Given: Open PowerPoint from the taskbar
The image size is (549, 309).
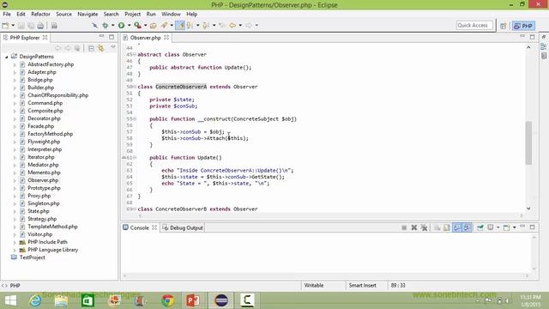Looking at the screenshot, I should point(192,300).
